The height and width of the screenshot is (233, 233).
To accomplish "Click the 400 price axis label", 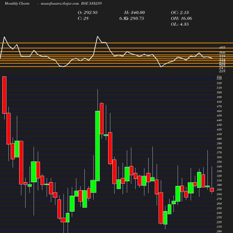I will tap(219, 139).
